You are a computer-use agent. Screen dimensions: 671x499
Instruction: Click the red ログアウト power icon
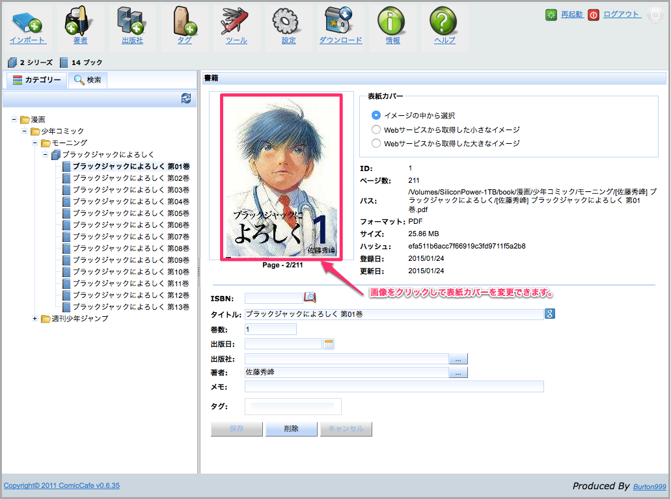coord(594,15)
